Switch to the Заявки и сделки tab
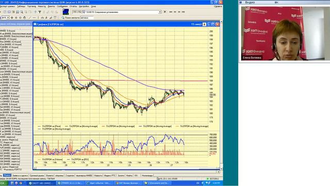Screen dimensions: 330x186 click(20, 176)
